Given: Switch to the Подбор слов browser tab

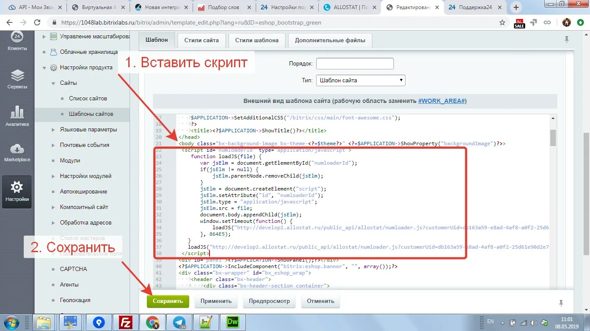Looking at the screenshot, I should (225, 7).
